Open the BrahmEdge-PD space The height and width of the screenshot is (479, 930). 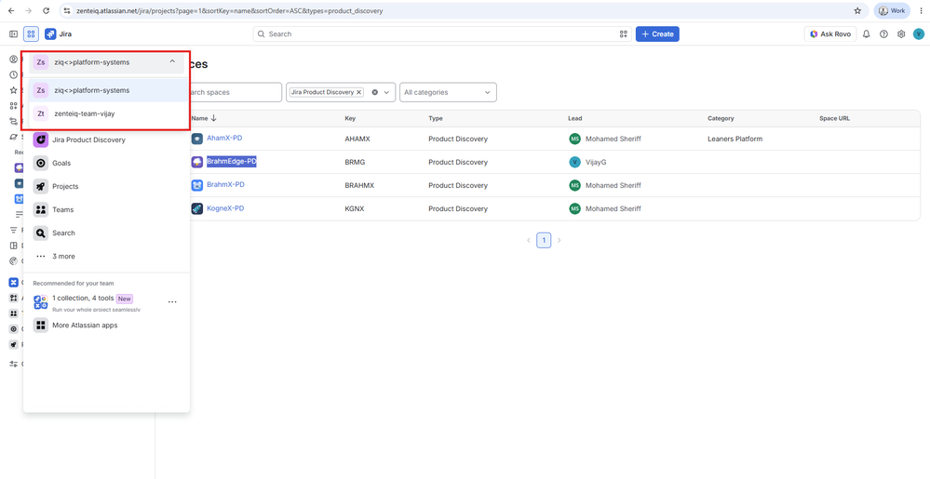coord(231,161)
